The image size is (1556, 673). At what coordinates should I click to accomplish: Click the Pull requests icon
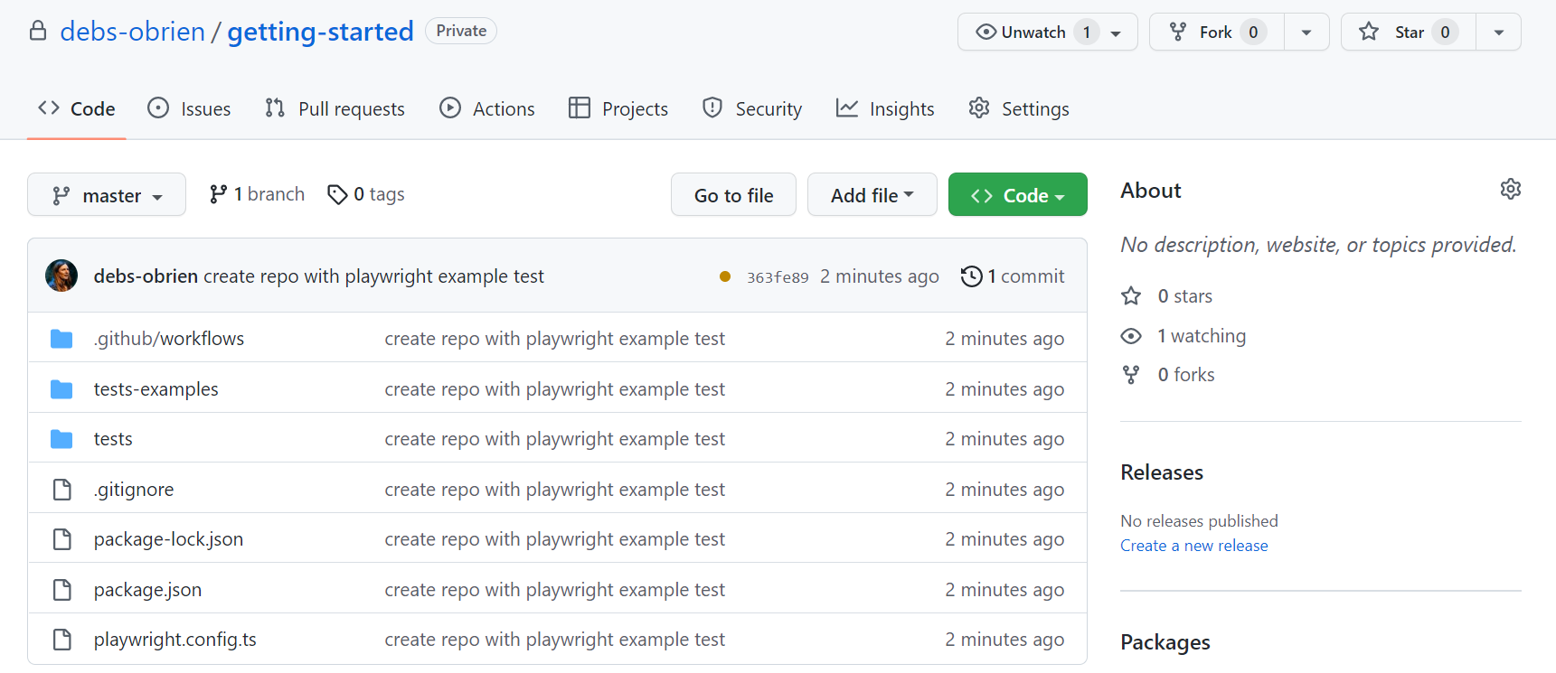pos(275,108)
